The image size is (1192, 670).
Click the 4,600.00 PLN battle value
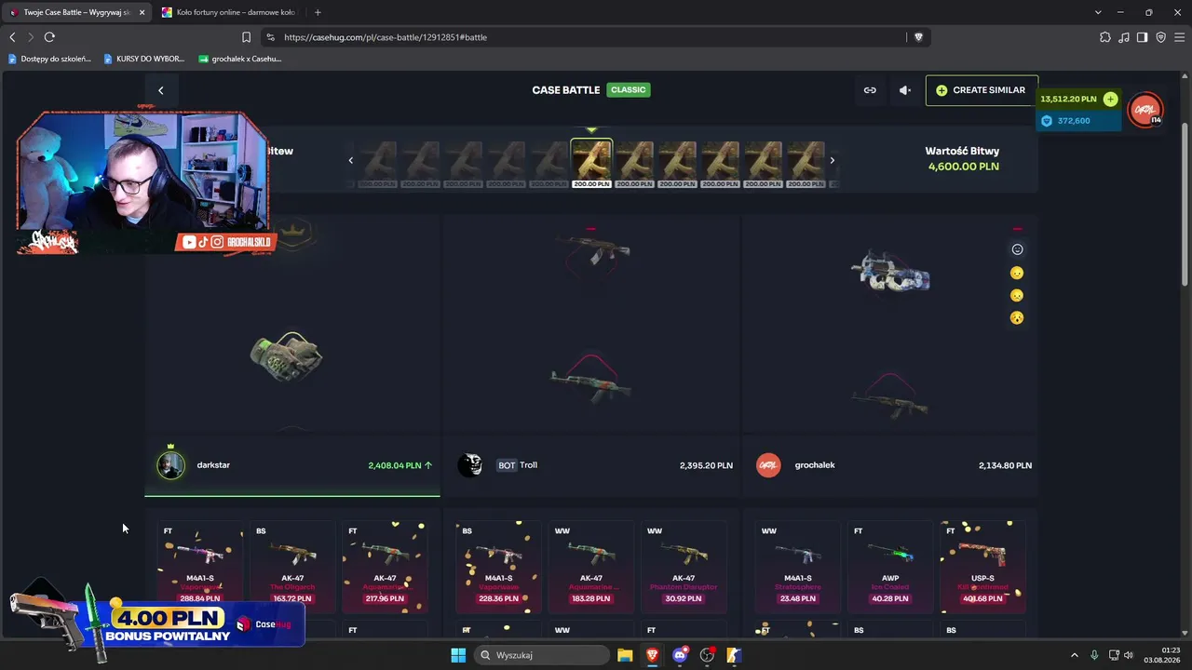point(964,167)
